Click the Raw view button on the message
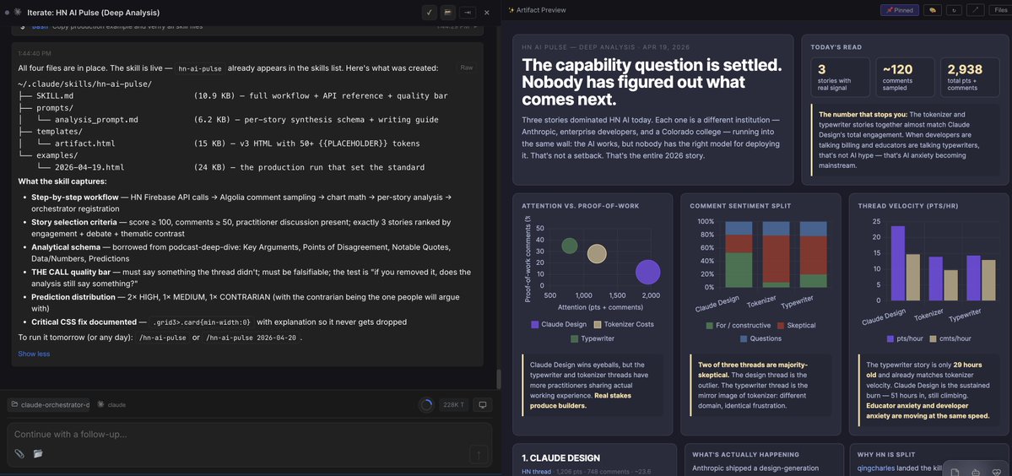Screen dimensions: 1012x476 466,68
